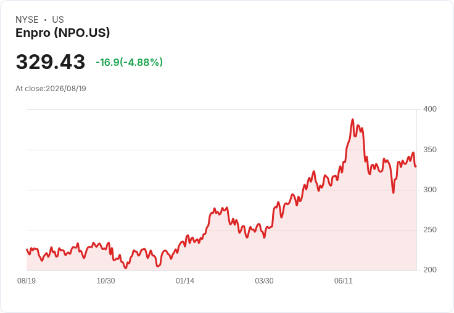Viewport: 454px width, 313px height.
Task: Select the 10/30 date on the x-axis
Action: coord(105,280)
